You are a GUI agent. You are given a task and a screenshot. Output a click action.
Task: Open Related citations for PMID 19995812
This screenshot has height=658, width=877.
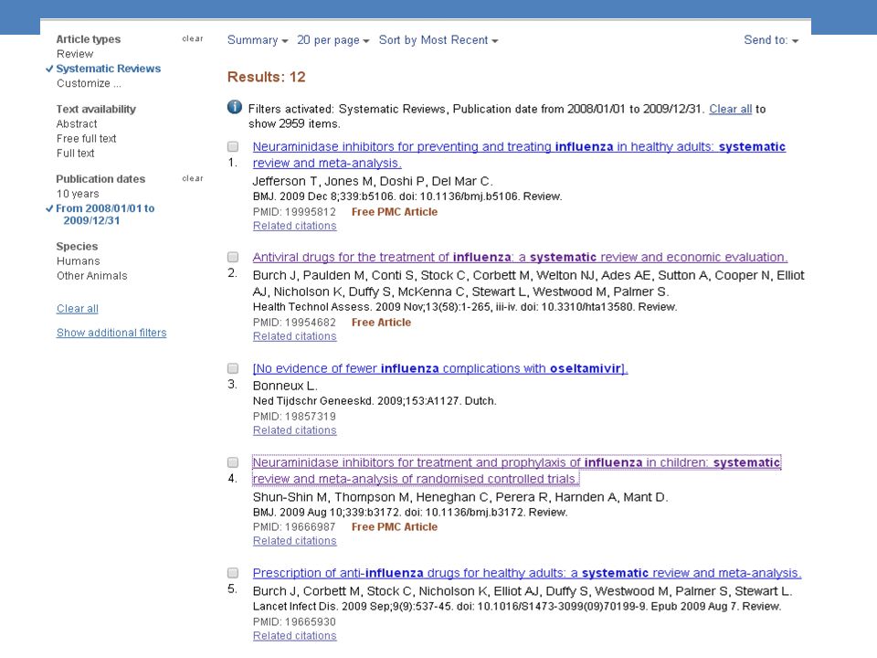(x=295, y=226)
